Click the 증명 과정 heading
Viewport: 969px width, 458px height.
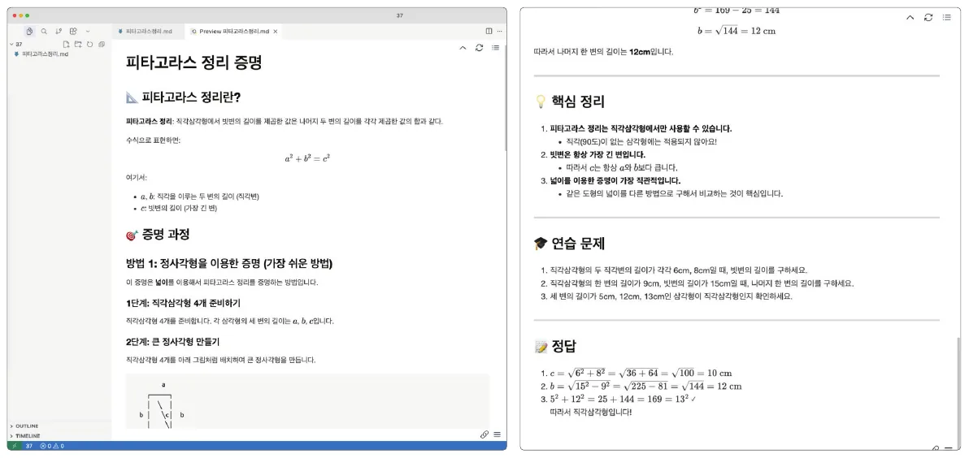(158, 235)
